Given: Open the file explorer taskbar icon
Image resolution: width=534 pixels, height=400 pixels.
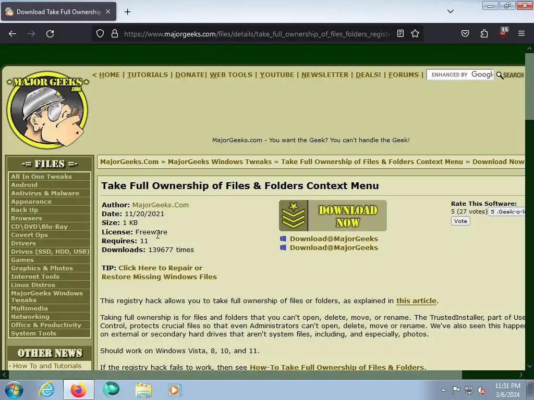Looking at the screenshot, I should [143, 390].
